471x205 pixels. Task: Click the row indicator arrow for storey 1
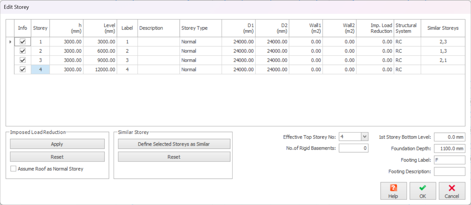tap(10, 42)
